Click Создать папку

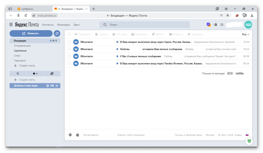[25, 65]
